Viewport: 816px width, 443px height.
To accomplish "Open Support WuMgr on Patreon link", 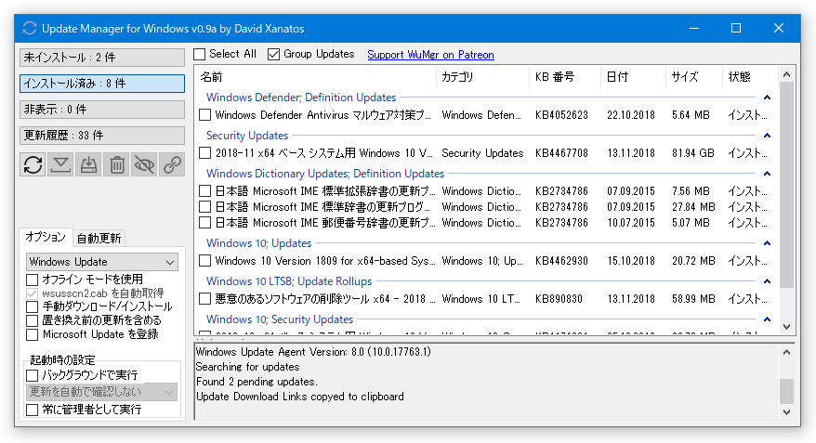I will click(x=430, y=55).
